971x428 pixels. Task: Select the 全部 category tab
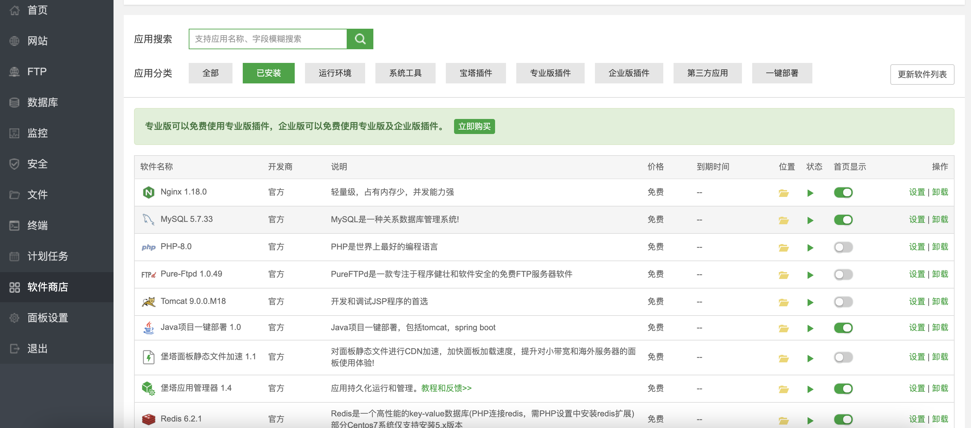210,73
